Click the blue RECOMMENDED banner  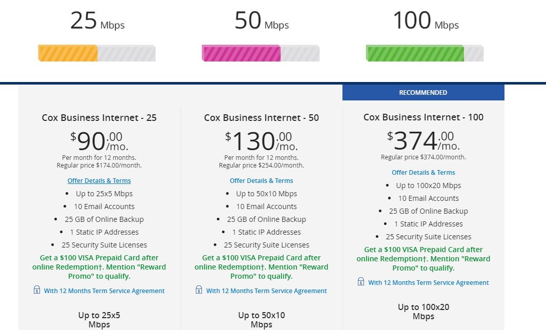pyautogui.click(x=423, y=93)
